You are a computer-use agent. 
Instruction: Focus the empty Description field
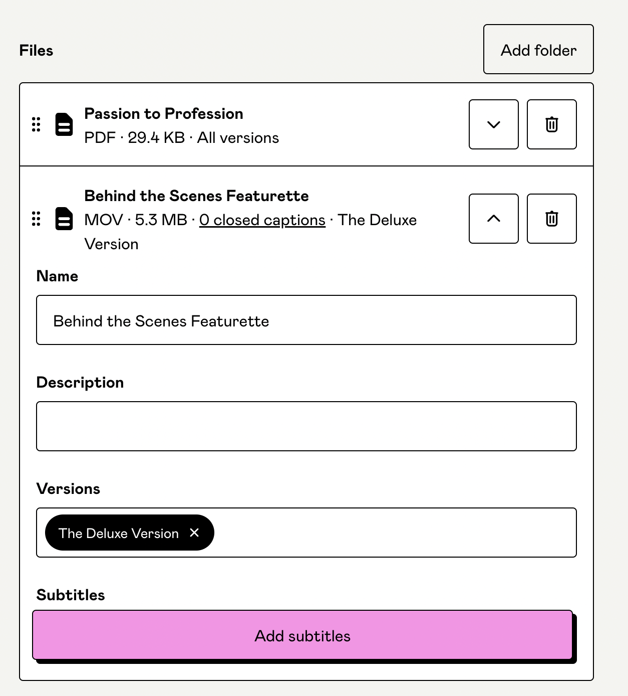click(306, 426)
